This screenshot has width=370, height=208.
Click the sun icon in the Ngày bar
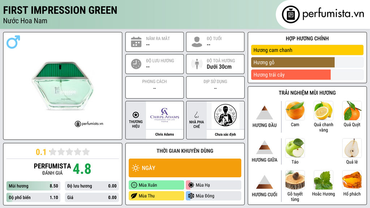click(136, 168)
